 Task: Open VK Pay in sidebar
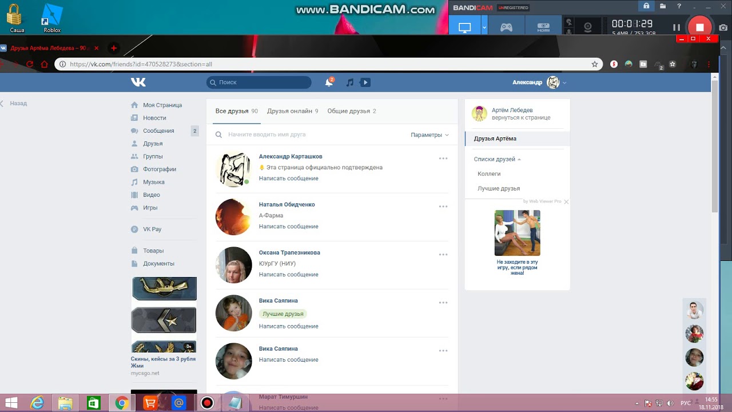pos(152,229)
